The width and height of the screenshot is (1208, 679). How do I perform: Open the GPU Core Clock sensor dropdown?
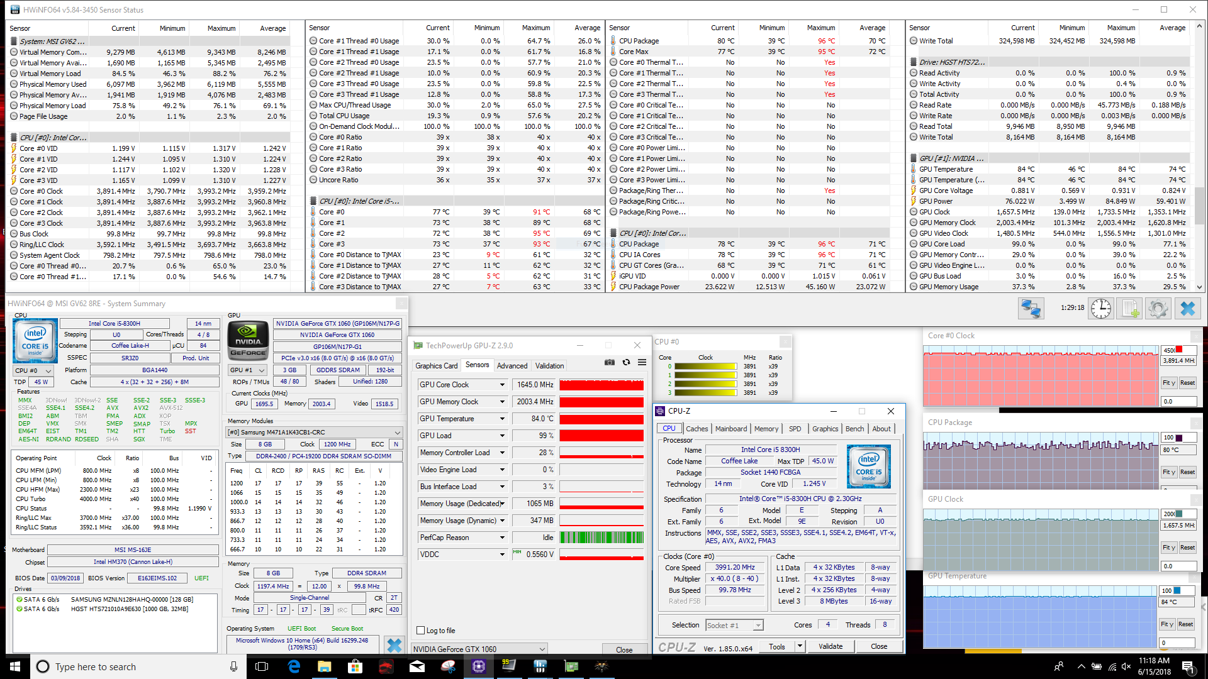(x=502, y=385)
